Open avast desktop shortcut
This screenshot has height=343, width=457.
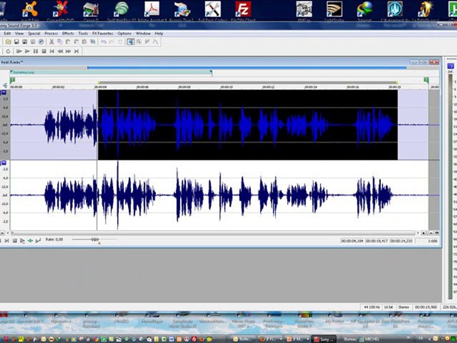[30, 11]
